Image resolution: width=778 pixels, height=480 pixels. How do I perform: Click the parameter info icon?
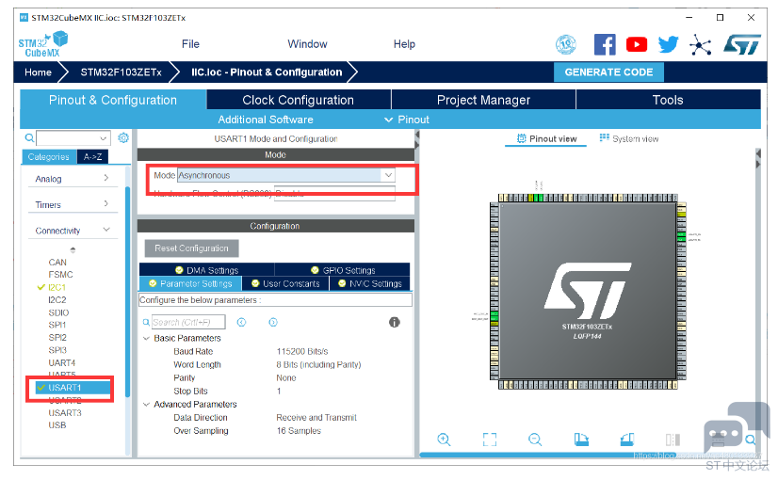[x=395, y=322]
